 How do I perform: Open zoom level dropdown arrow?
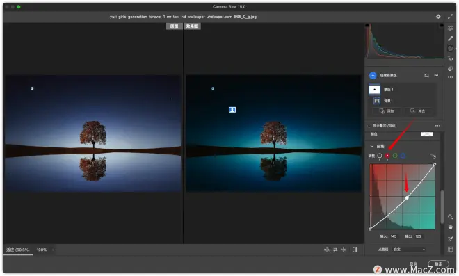[x=53, y=250]
